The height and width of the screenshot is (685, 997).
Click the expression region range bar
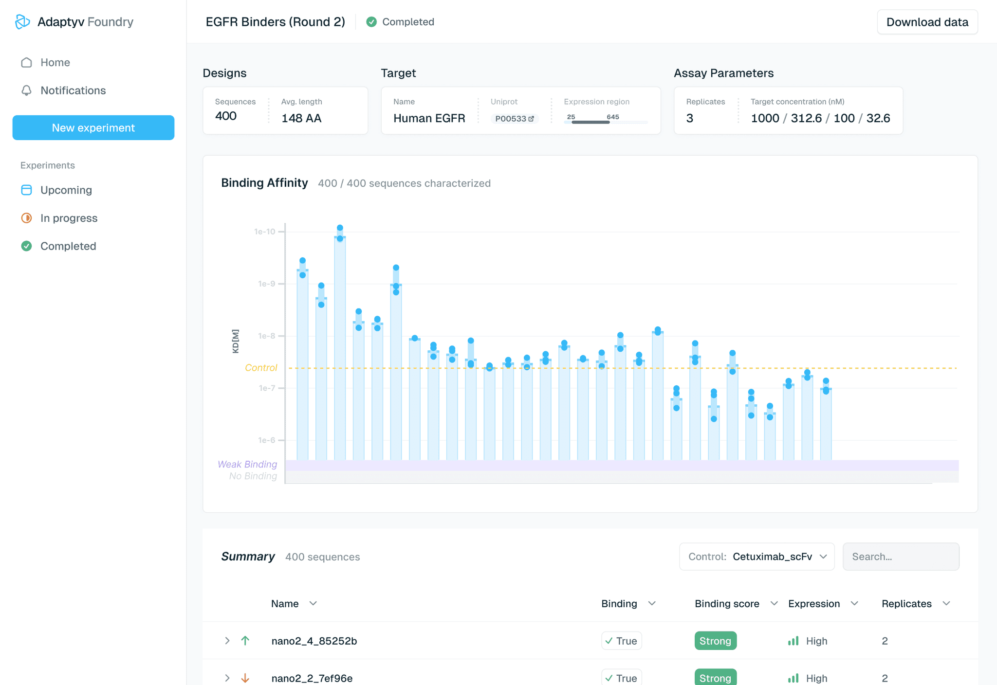[x=606, y=122]
